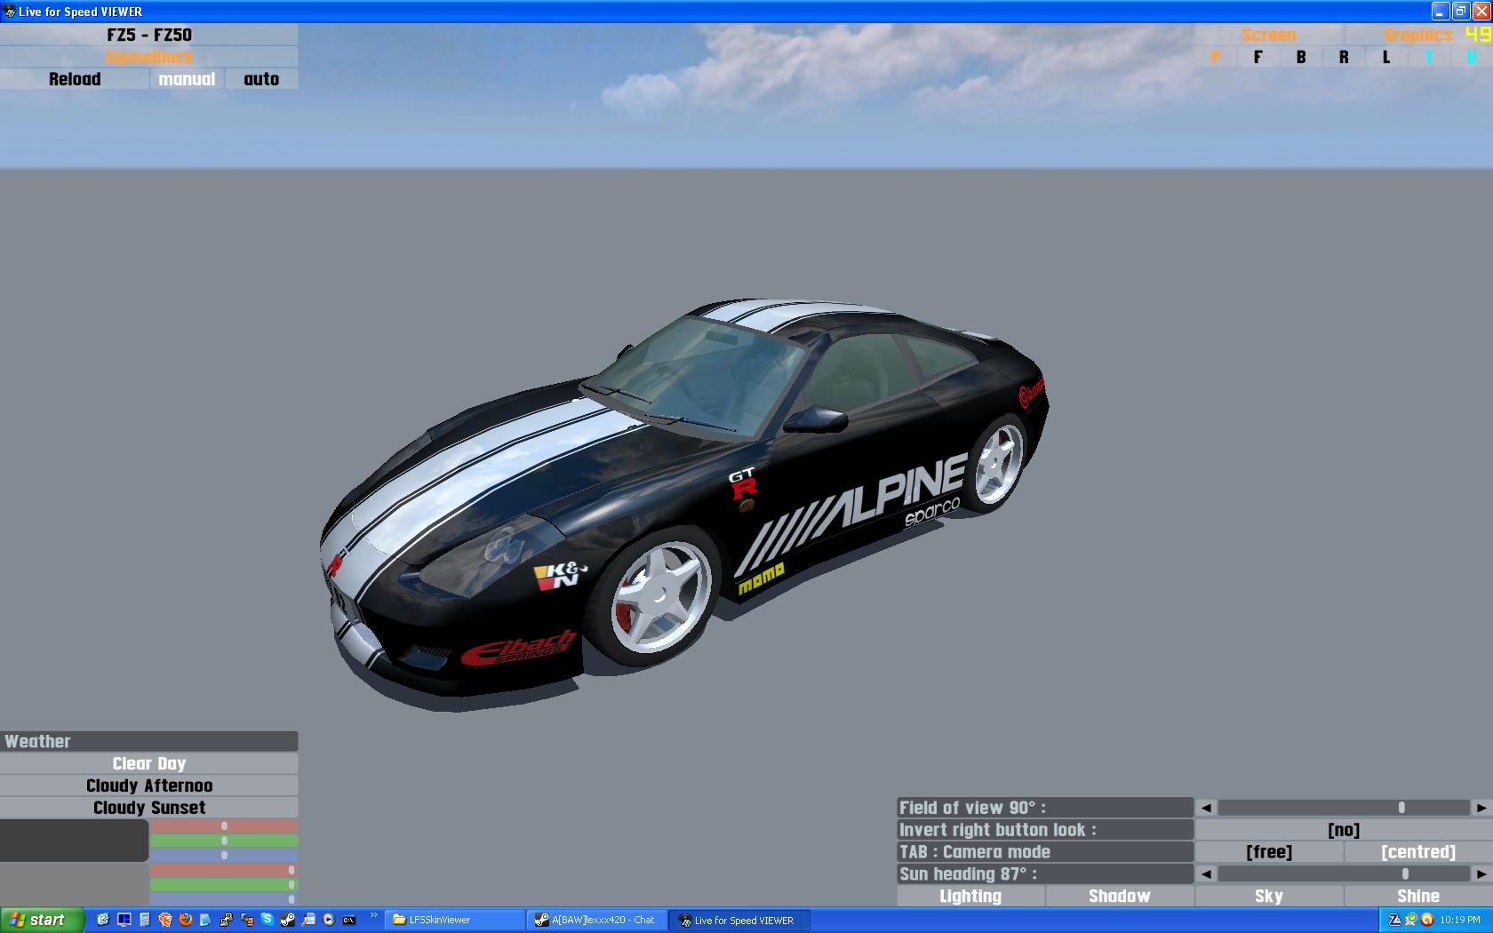This screenshot has width=1493, height=933.
Task: Decrease field of view with left arrow
Action: 1206,808
